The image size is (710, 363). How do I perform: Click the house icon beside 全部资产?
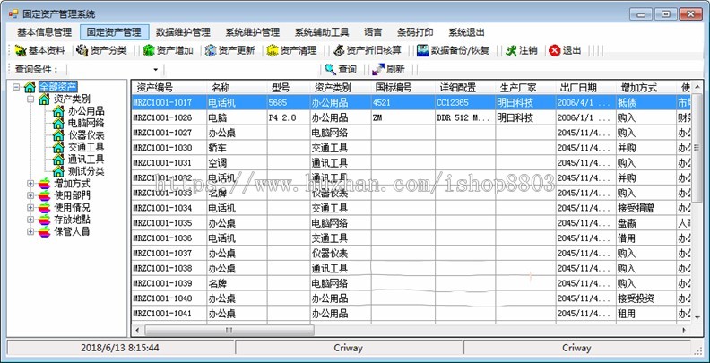click(x=30, y=86)
